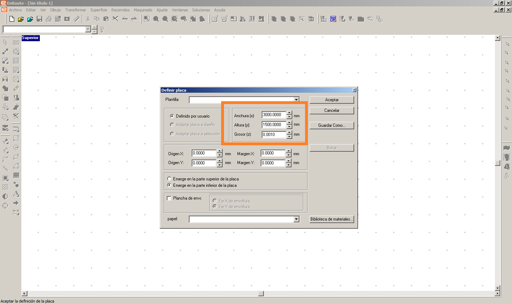Select the arrow pointer tool
The height and width of the screenshot is (304, 512).
pyautogui.click(x=5, y=42)
